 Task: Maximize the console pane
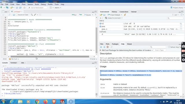pyautogui.click(x=96, y=63)
